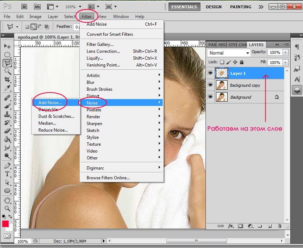This screenshot has height=248, width=303.
Task: Click the ESSENTIALS workspace button
Action: pyautogui.click(x=184, y=7)
